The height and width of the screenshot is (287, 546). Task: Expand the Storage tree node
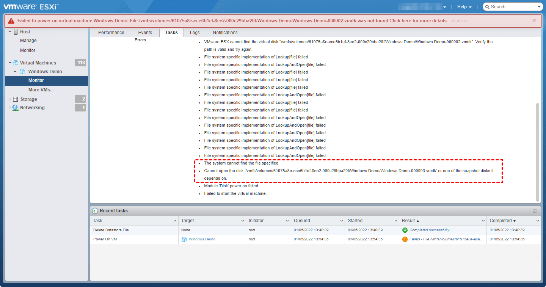pos(10,99)
